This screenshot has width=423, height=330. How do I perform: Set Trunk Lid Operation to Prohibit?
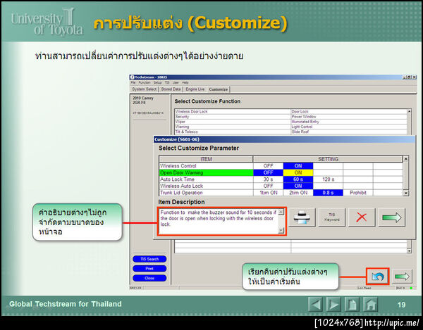(358, 193)
